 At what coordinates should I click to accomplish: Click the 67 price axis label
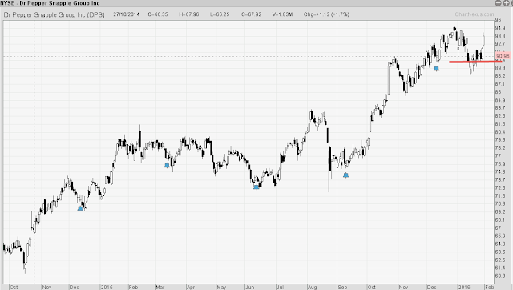[498, 228]
